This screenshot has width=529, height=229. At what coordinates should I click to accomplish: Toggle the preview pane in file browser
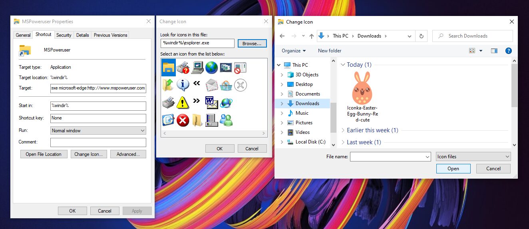[494, 51]
